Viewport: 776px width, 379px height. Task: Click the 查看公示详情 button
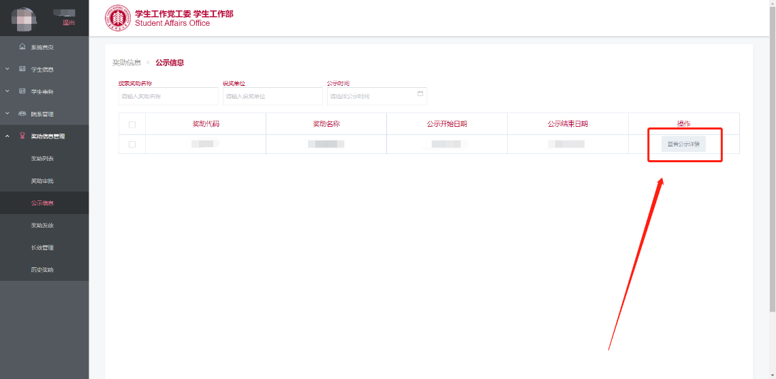click(683, 145)
